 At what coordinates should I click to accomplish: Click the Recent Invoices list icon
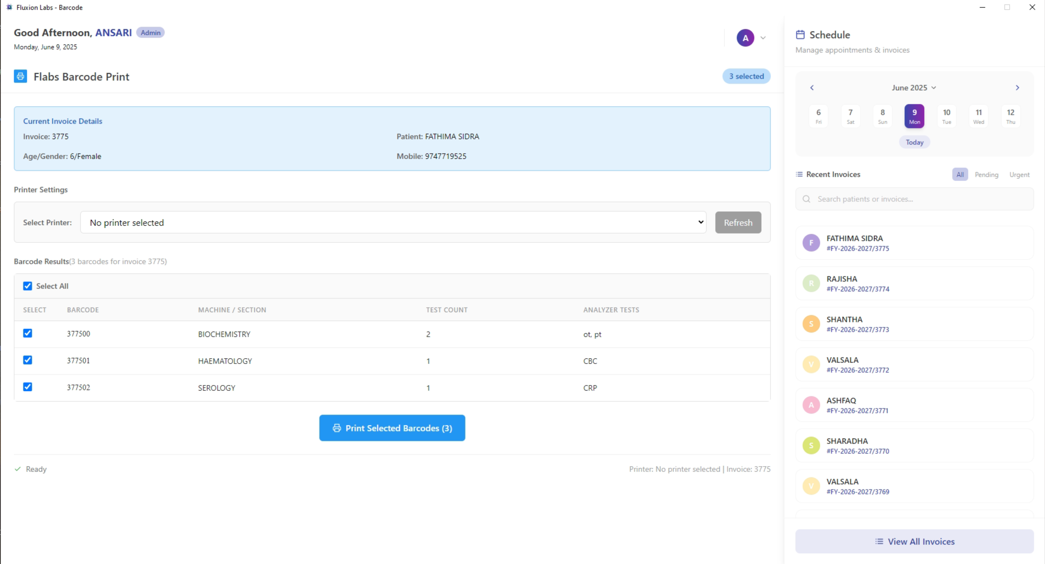799,174
